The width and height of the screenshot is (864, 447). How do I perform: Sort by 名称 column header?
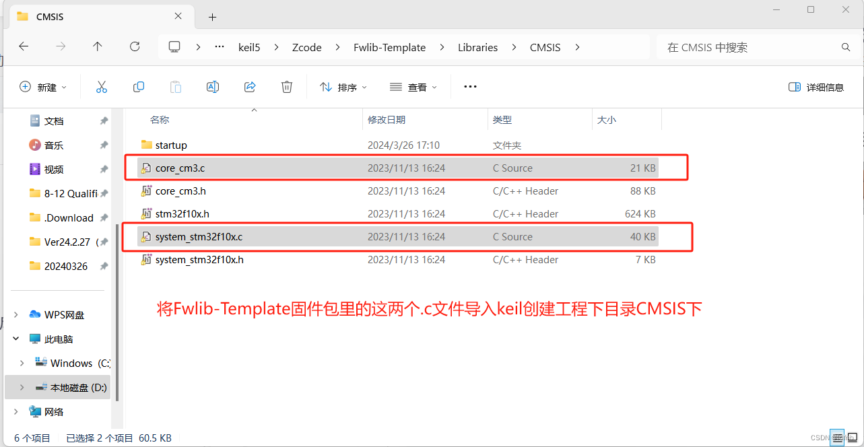pyautogui.click(x=160, y=120)
